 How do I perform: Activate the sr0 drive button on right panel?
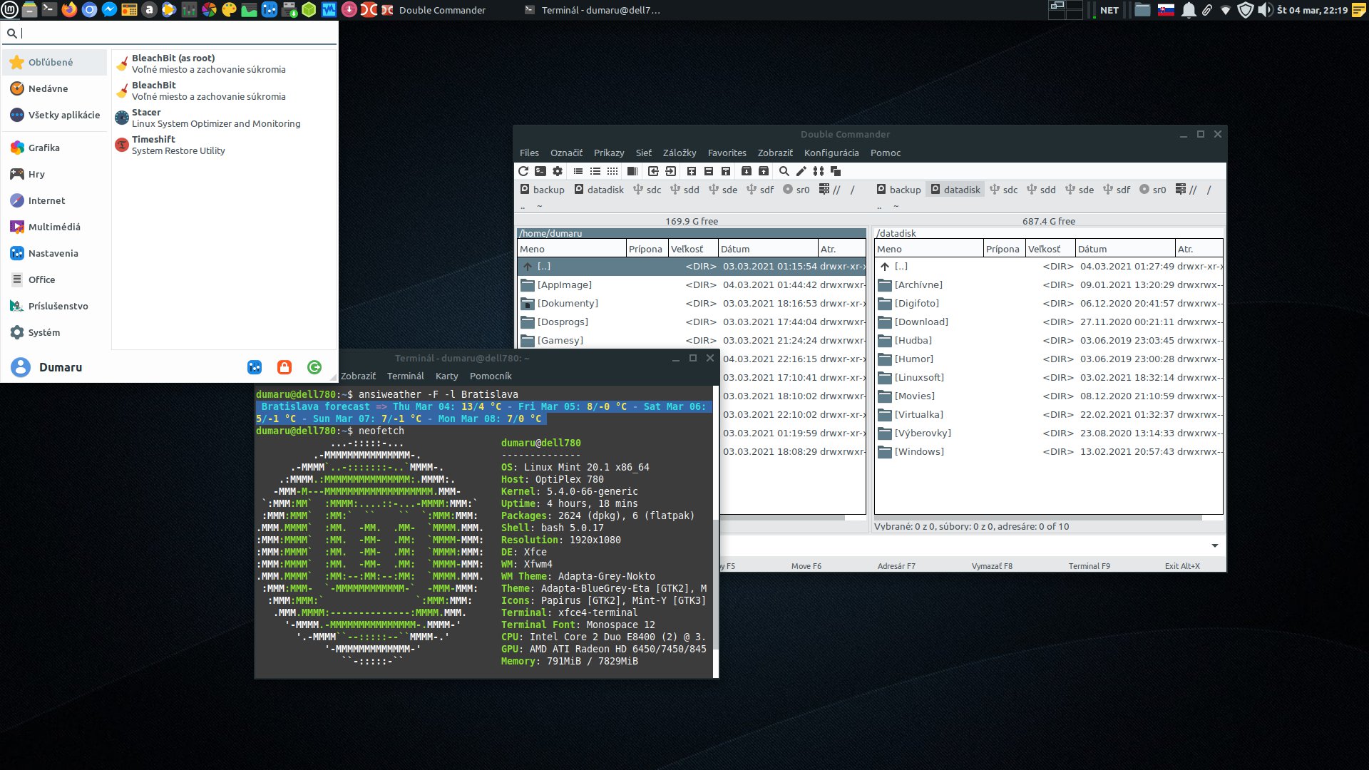1154,190
